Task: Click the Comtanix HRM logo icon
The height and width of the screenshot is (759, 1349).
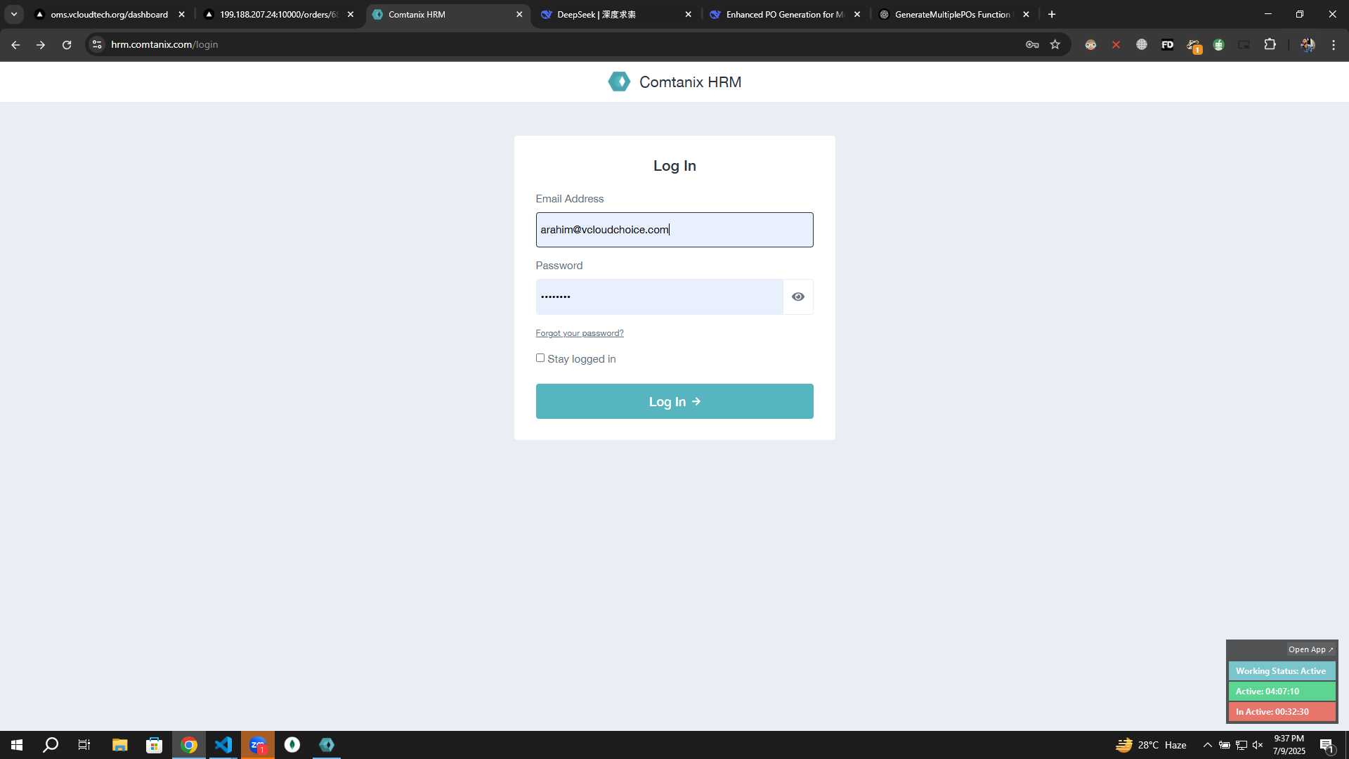Action: point(619,82)
